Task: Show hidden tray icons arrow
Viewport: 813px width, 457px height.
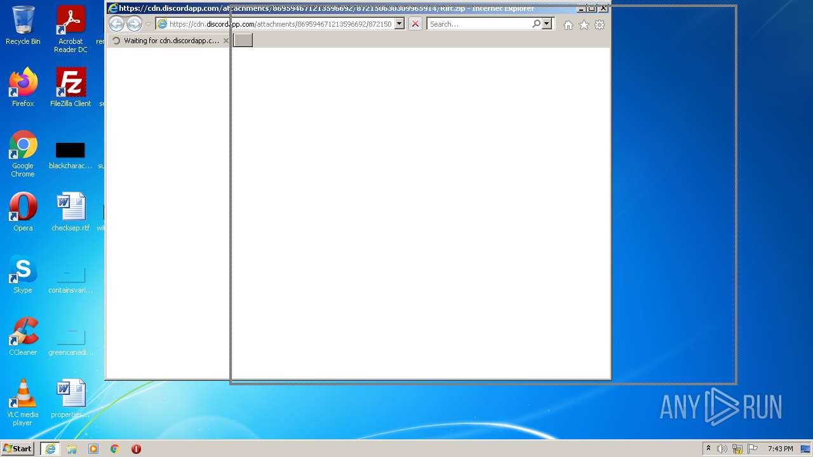Action: click(x=708, y=449)
